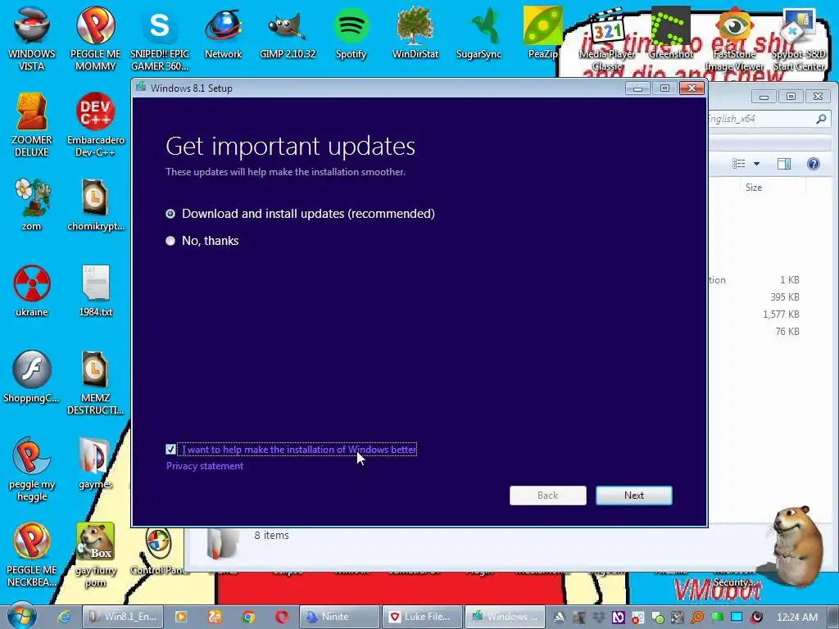
Task: Open PEGGLE ME MOMMY desktop icon
Action: tap(95, 38)
